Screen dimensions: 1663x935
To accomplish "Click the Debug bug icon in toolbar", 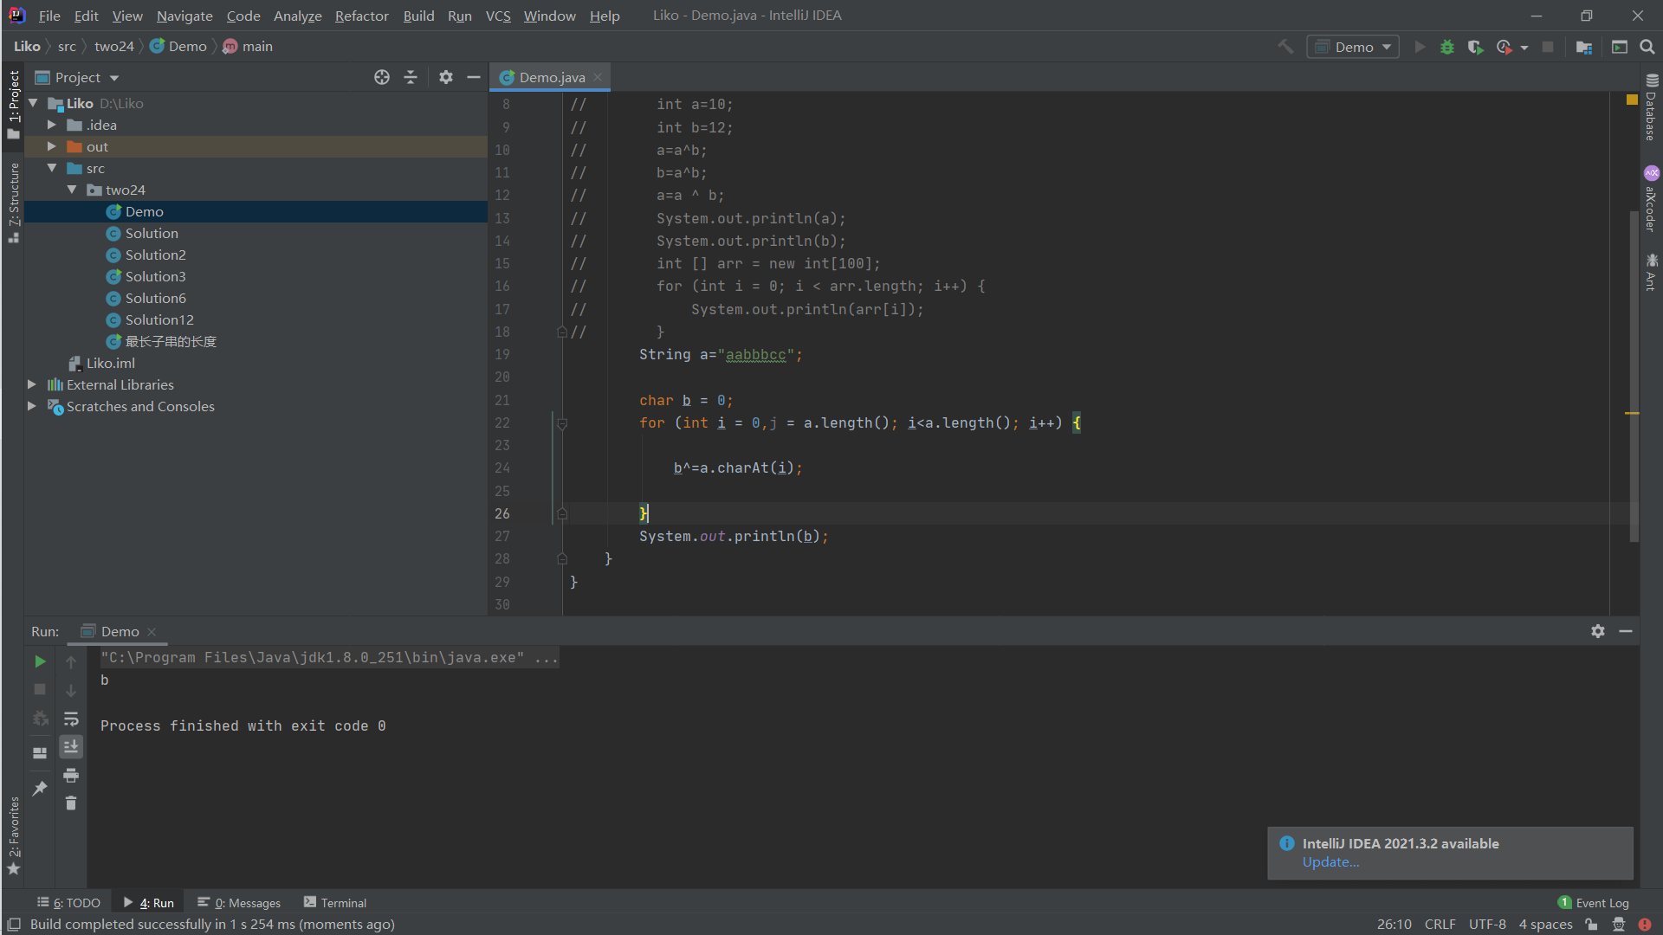I will (1446, 47).
